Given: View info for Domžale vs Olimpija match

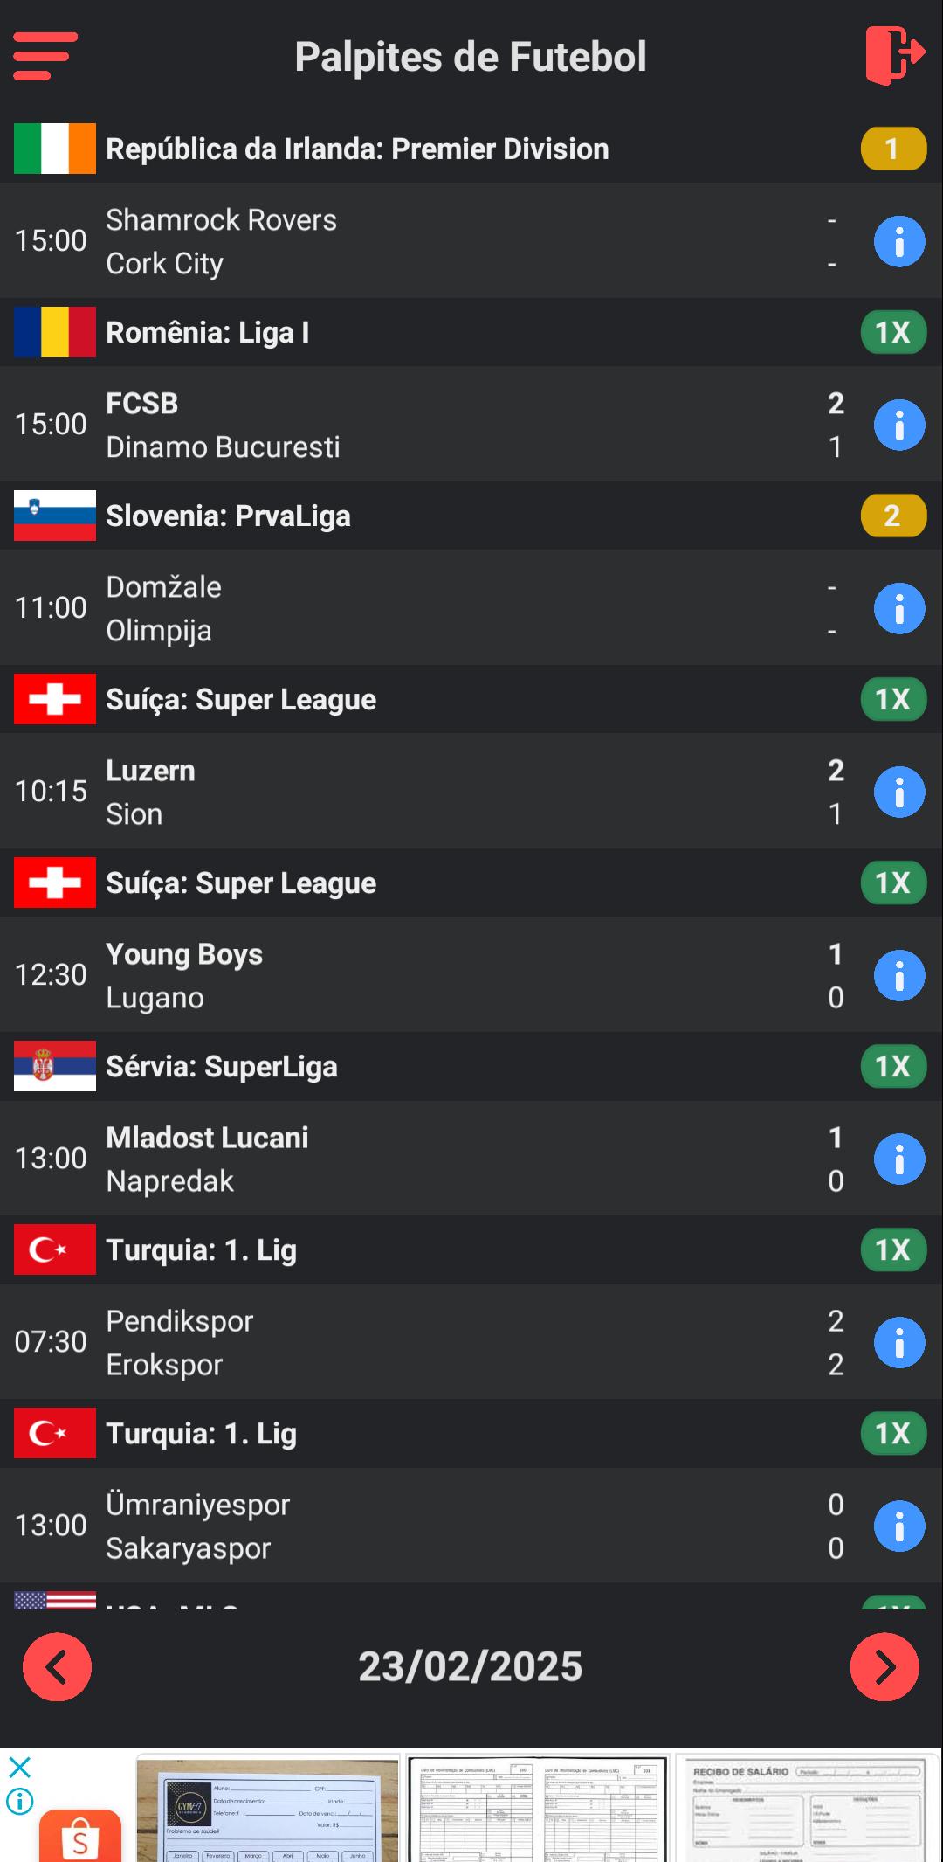Looking at the screenshot, I should pyautogui.click(x=898, y=608).
